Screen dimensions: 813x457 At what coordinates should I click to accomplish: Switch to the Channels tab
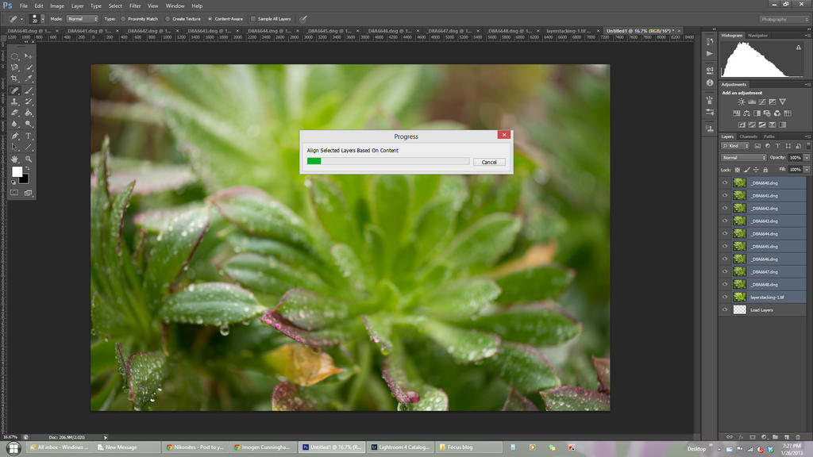click(x=748, y=136)
